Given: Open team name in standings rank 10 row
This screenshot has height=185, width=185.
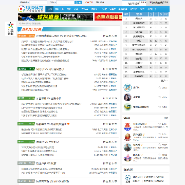Looking at the screenshot, I should tap(139, 59).
